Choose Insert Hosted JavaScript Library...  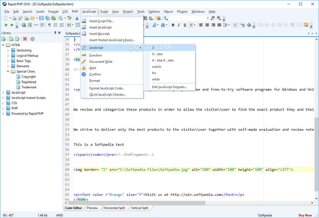(112, 40)
